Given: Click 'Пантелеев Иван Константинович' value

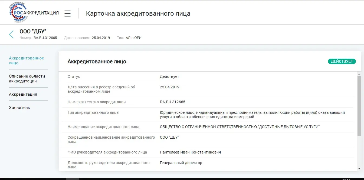Looking at the screenshot, I should pos(190,152).
